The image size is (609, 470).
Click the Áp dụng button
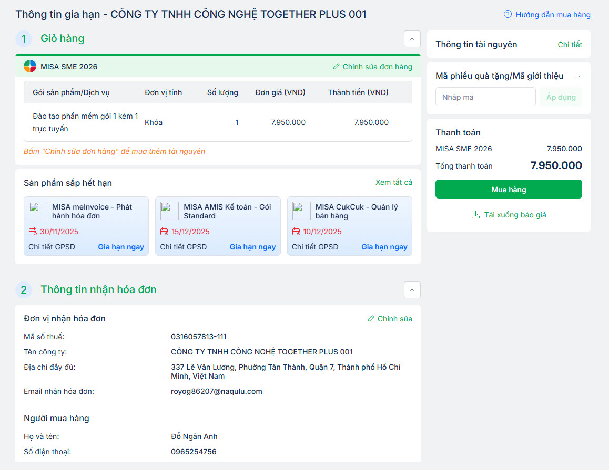click(561, 97)
